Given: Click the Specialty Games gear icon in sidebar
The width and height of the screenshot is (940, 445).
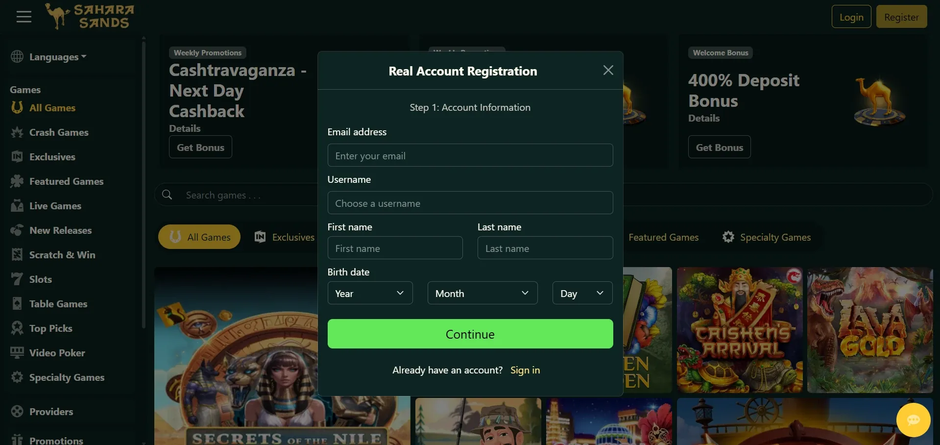Looking at the screenshot, I should tap(17, 377).
